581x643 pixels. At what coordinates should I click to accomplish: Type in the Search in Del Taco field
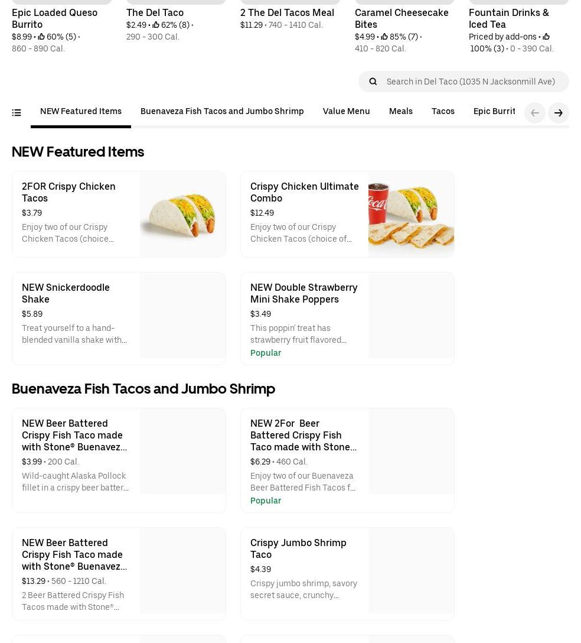pyautogui.click(x=471, y=82)
